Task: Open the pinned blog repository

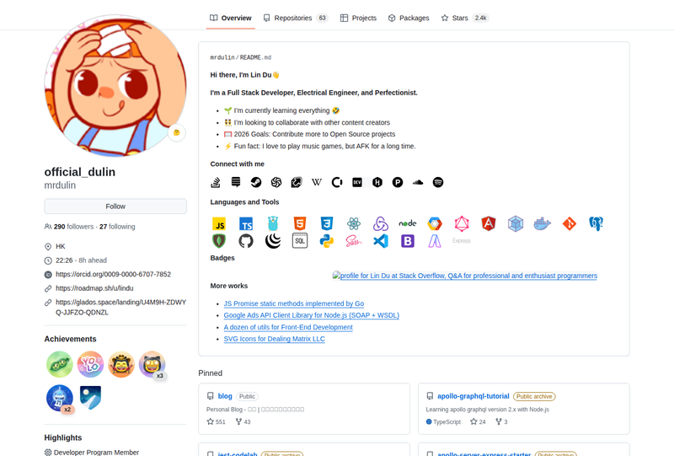Action: click(225, 396)
